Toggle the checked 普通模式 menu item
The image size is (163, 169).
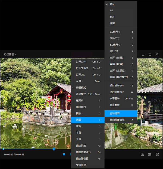(81, 88)
